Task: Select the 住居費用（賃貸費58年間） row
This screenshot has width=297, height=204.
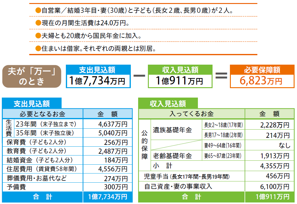Action: tap(43, 169)
